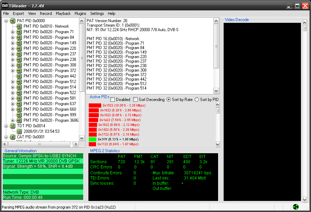Select the Program 581 PMT icon
Screen dimensions: 311x212
click(19, 98)
